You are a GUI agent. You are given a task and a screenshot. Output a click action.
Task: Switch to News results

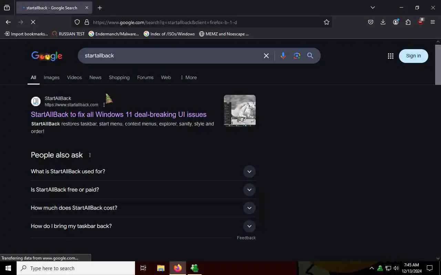click(95, 77)
